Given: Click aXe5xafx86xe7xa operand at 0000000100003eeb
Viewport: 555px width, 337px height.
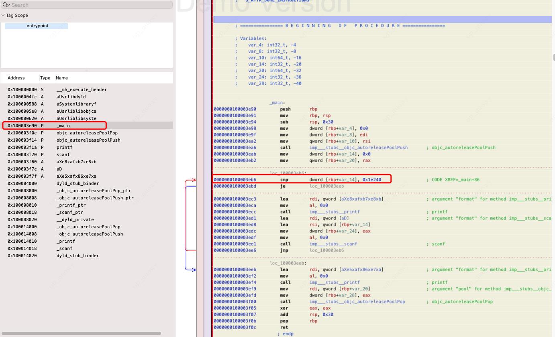Looking at the screenshot, I should click(361, 270).
